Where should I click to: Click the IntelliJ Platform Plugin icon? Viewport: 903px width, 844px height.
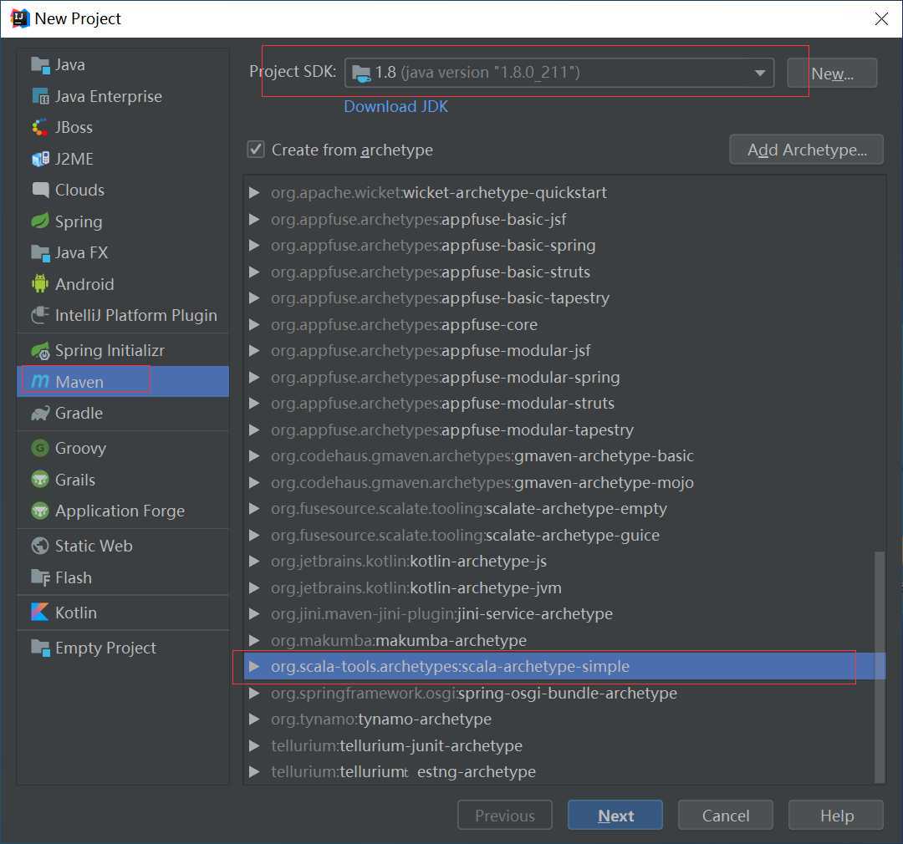[x=40, y=315]
